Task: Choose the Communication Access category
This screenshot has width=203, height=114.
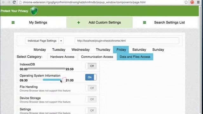Action: (97, 57)
